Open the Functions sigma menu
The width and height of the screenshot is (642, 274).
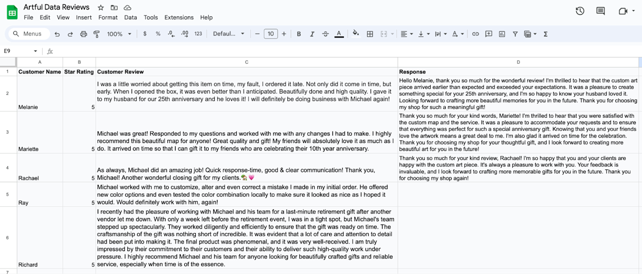546,34
